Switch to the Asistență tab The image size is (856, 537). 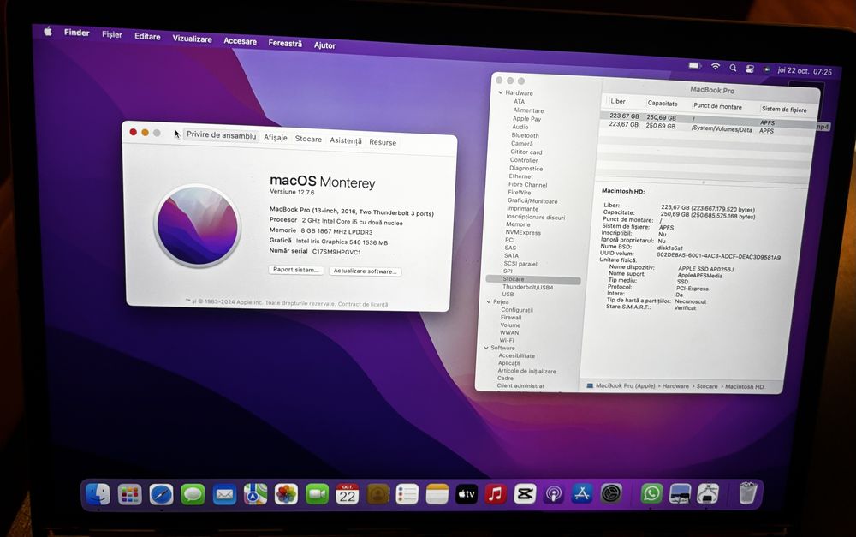[346, 140]
